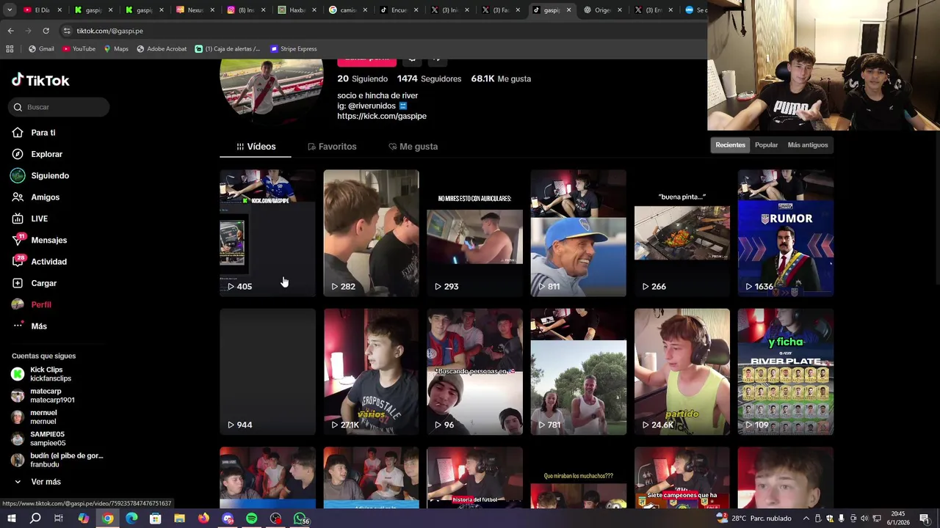This screenshot has width=940, height=528.
Task: Open the video with 282 views
Action: [371, 233]
